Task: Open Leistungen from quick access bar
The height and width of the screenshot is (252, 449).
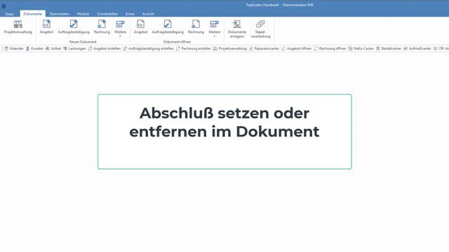Action: point(74,48)
